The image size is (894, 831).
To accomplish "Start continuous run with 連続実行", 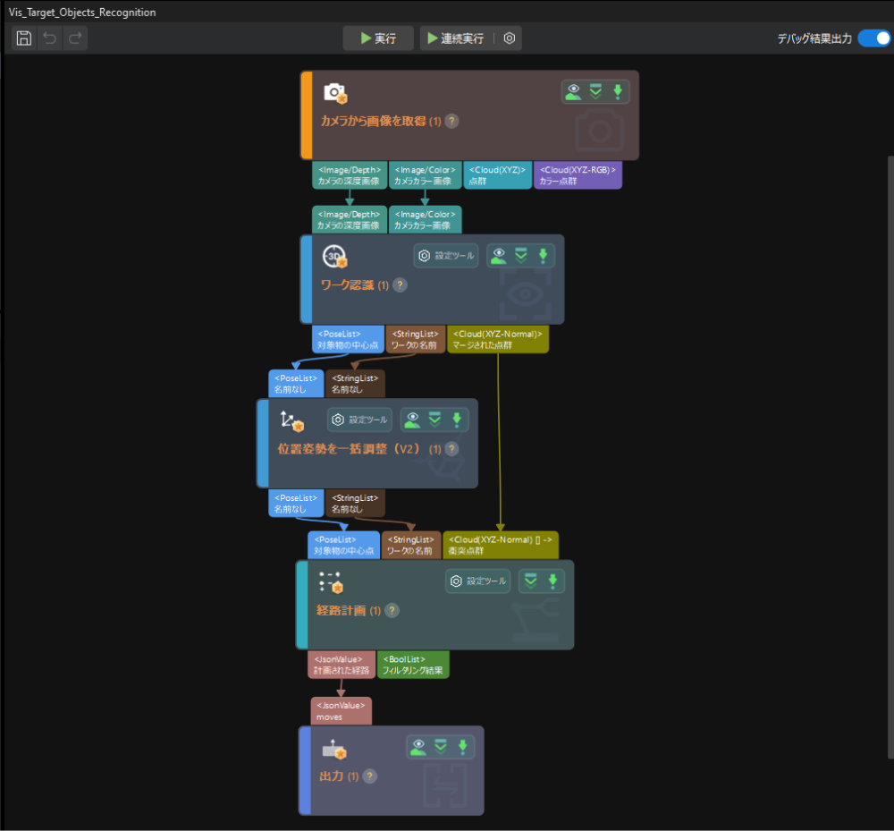I will (456, 38).
